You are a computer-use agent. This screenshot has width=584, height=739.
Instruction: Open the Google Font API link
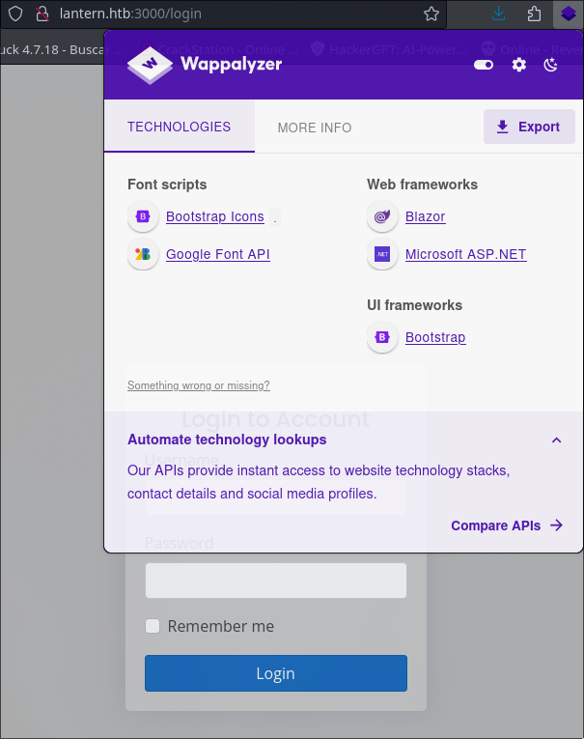(217, 254)
